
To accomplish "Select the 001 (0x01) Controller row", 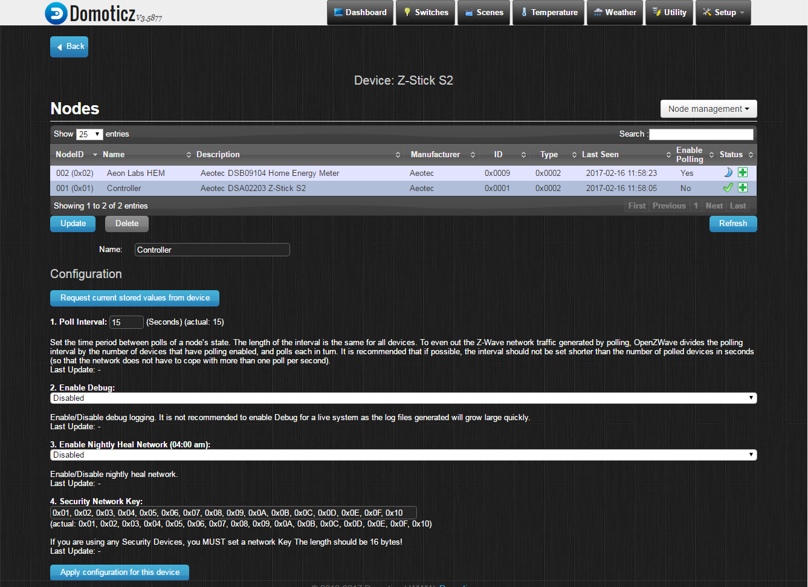I will pos(403,189).
